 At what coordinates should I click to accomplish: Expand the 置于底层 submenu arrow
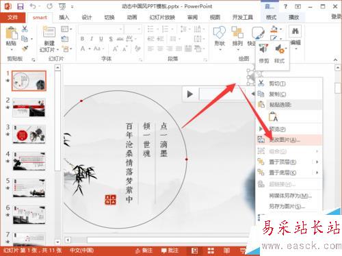pyautogui.click(x=317, y=172)
